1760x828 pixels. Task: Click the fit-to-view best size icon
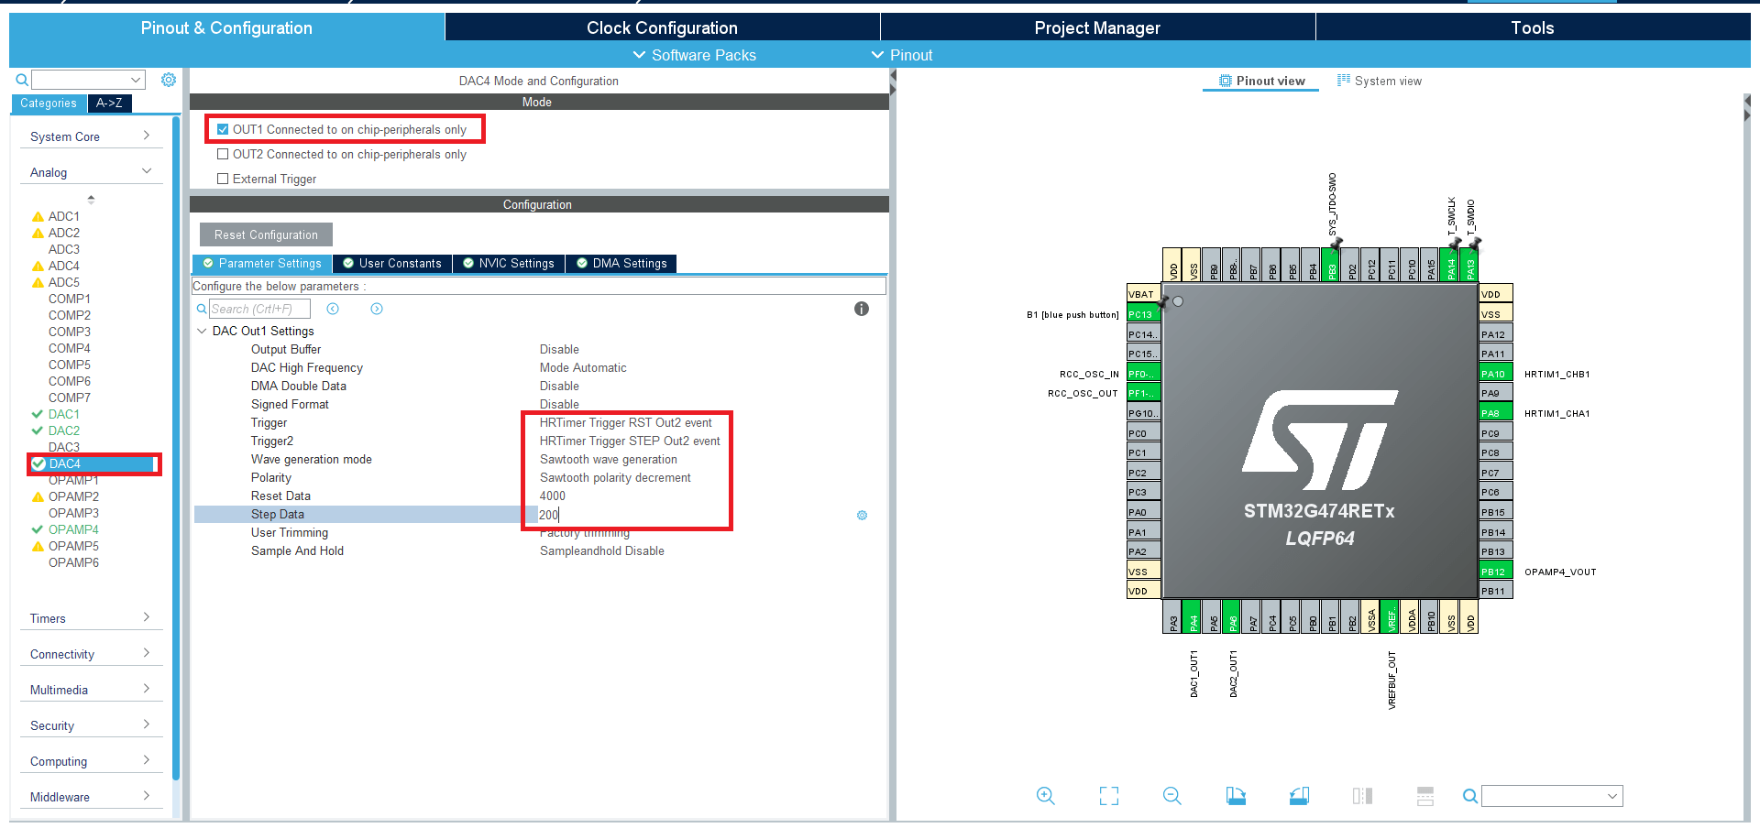coord(1108,796)
